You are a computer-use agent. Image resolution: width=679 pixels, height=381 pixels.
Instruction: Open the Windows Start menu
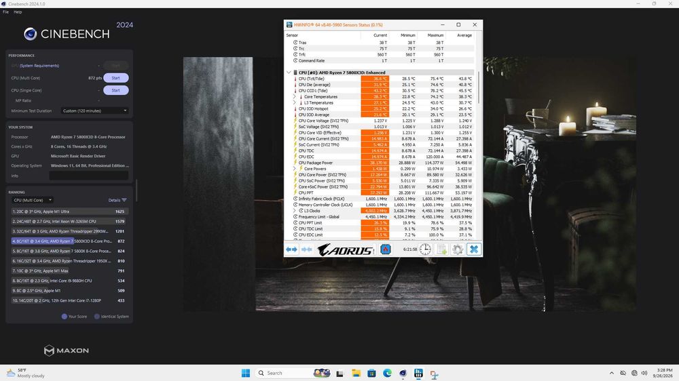[246, 373]
